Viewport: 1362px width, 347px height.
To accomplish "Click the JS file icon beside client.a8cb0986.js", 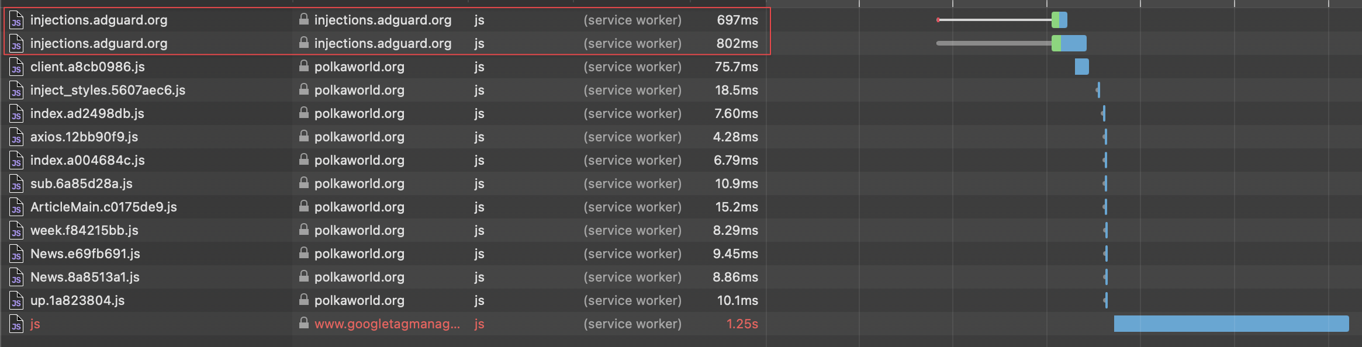I will tap(16, 67).
